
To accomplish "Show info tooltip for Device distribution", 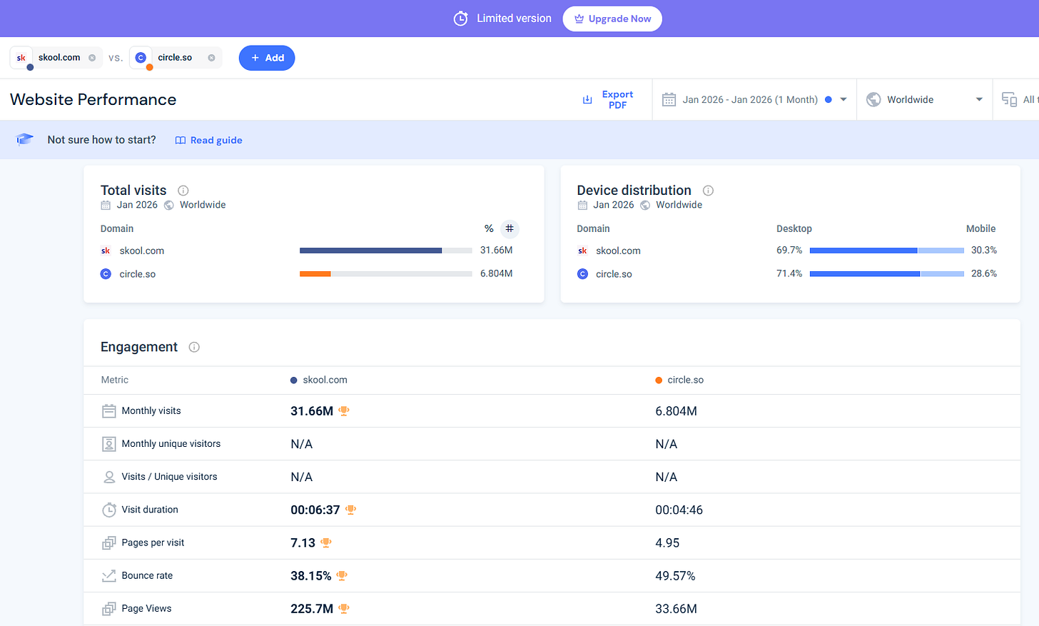I will pos(708,191).
